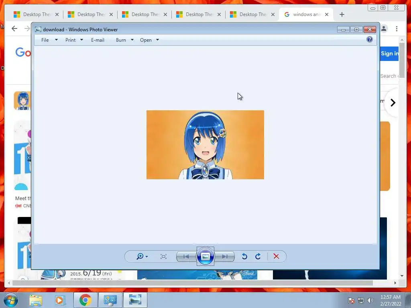Maximize the Photo Viewer window
The image size is (411, 308).
tap(356, 29)
